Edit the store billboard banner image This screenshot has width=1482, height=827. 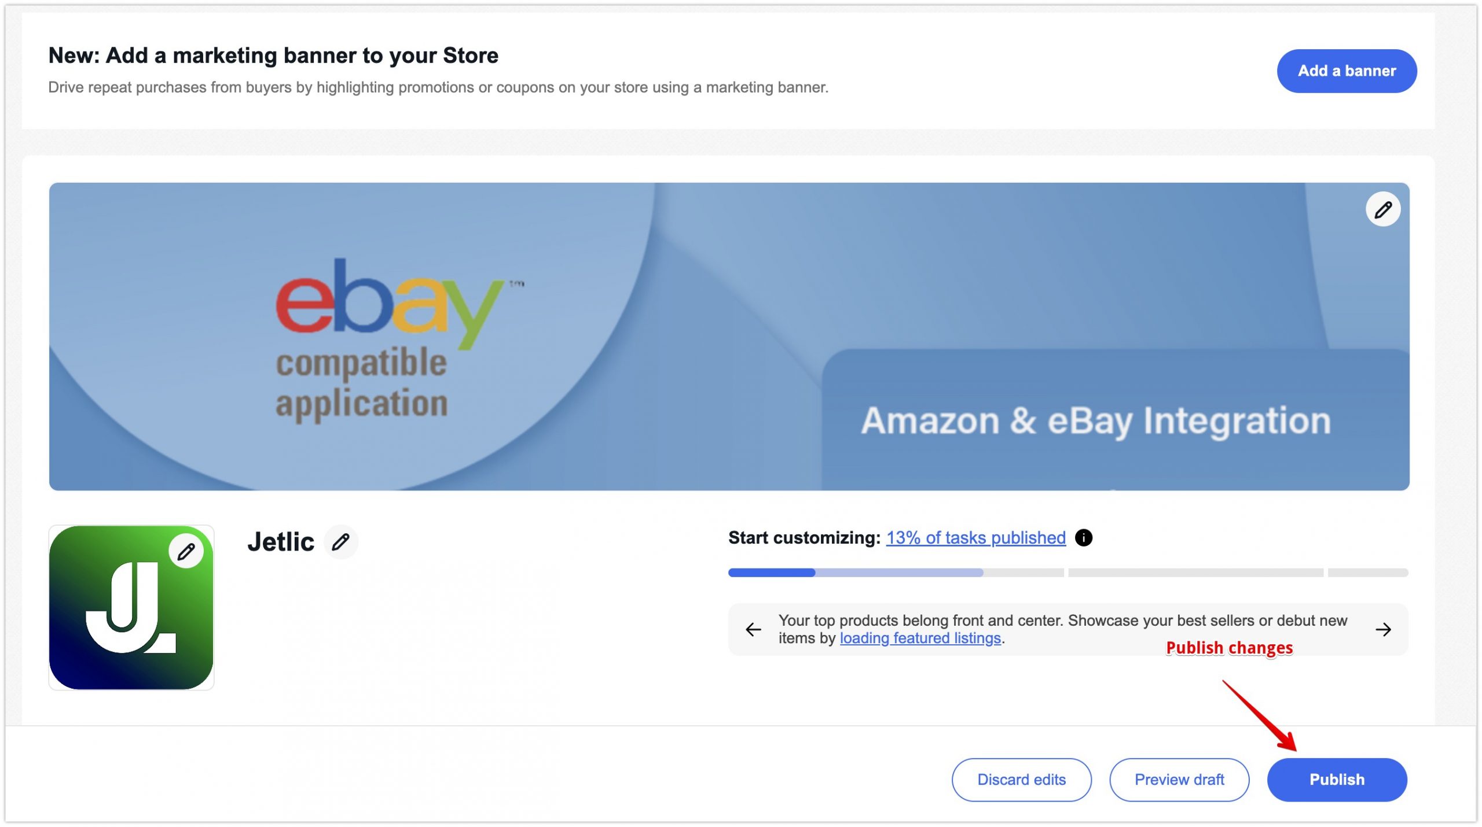pyautogui.click(x=1383, y=209)
